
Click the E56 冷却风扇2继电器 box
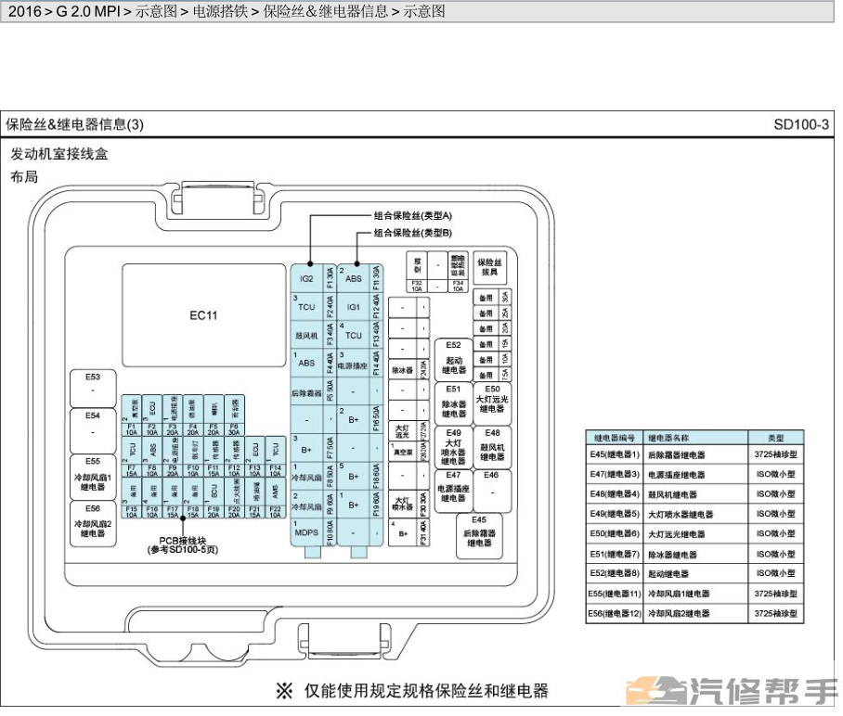[x=93, y=524]
